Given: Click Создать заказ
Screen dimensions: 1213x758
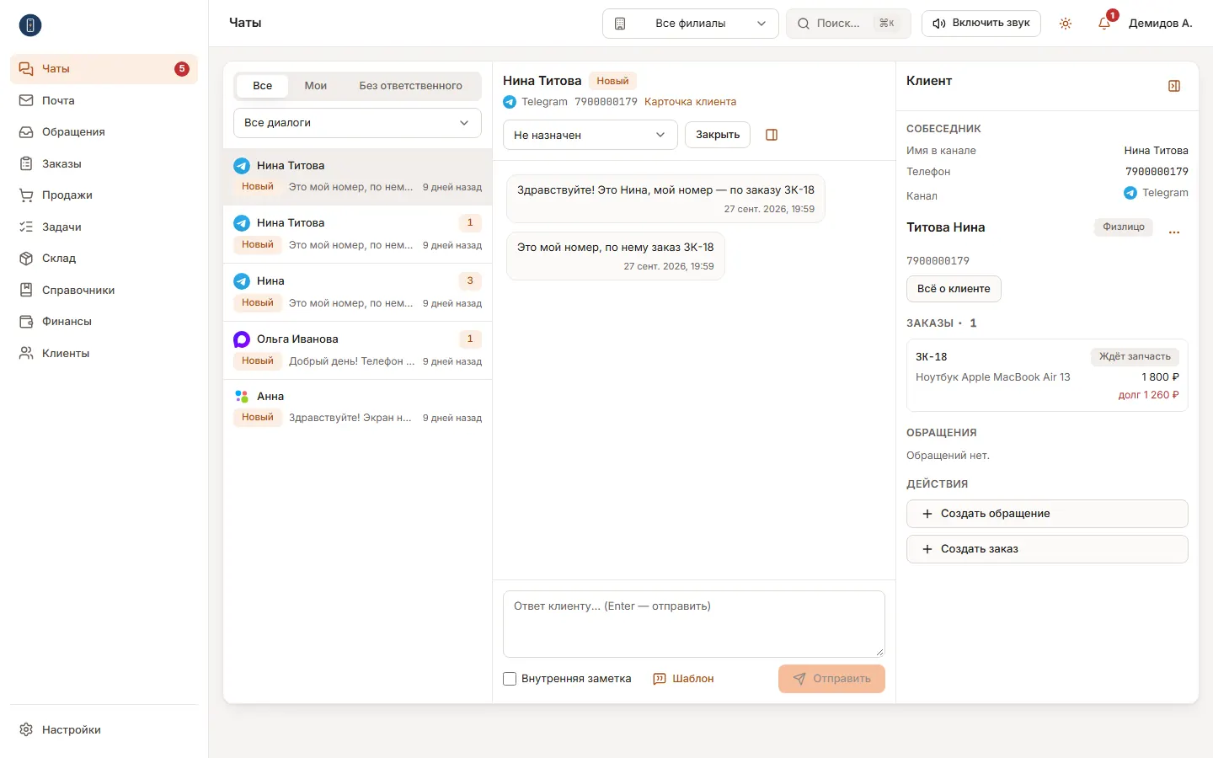Looking at the screenshot, I should click(x=1047, y=549).
